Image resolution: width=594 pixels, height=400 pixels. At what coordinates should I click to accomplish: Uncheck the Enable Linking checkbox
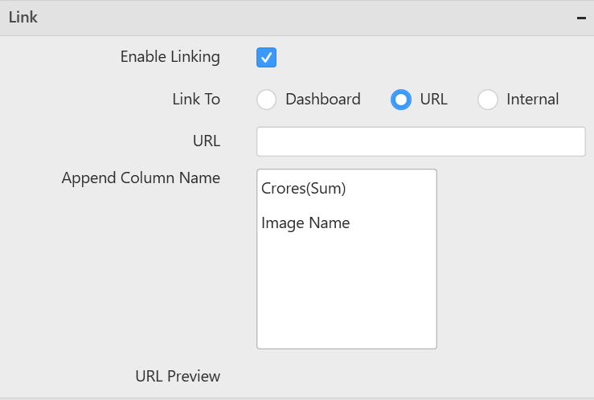pos(267,57)
